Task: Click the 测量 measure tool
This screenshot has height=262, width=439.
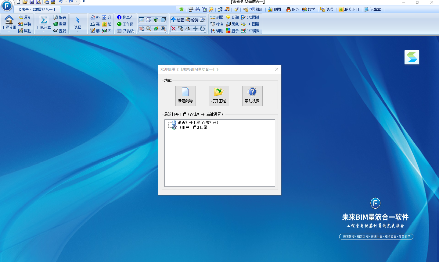Action: [217, 17]
